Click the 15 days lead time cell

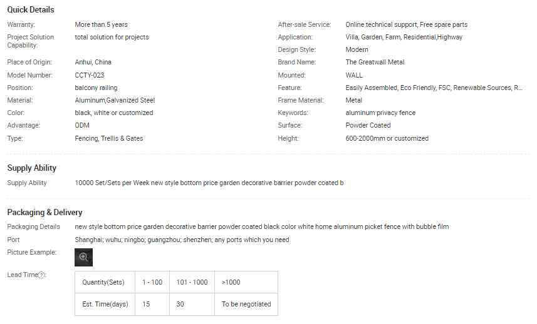click(146, 304)
